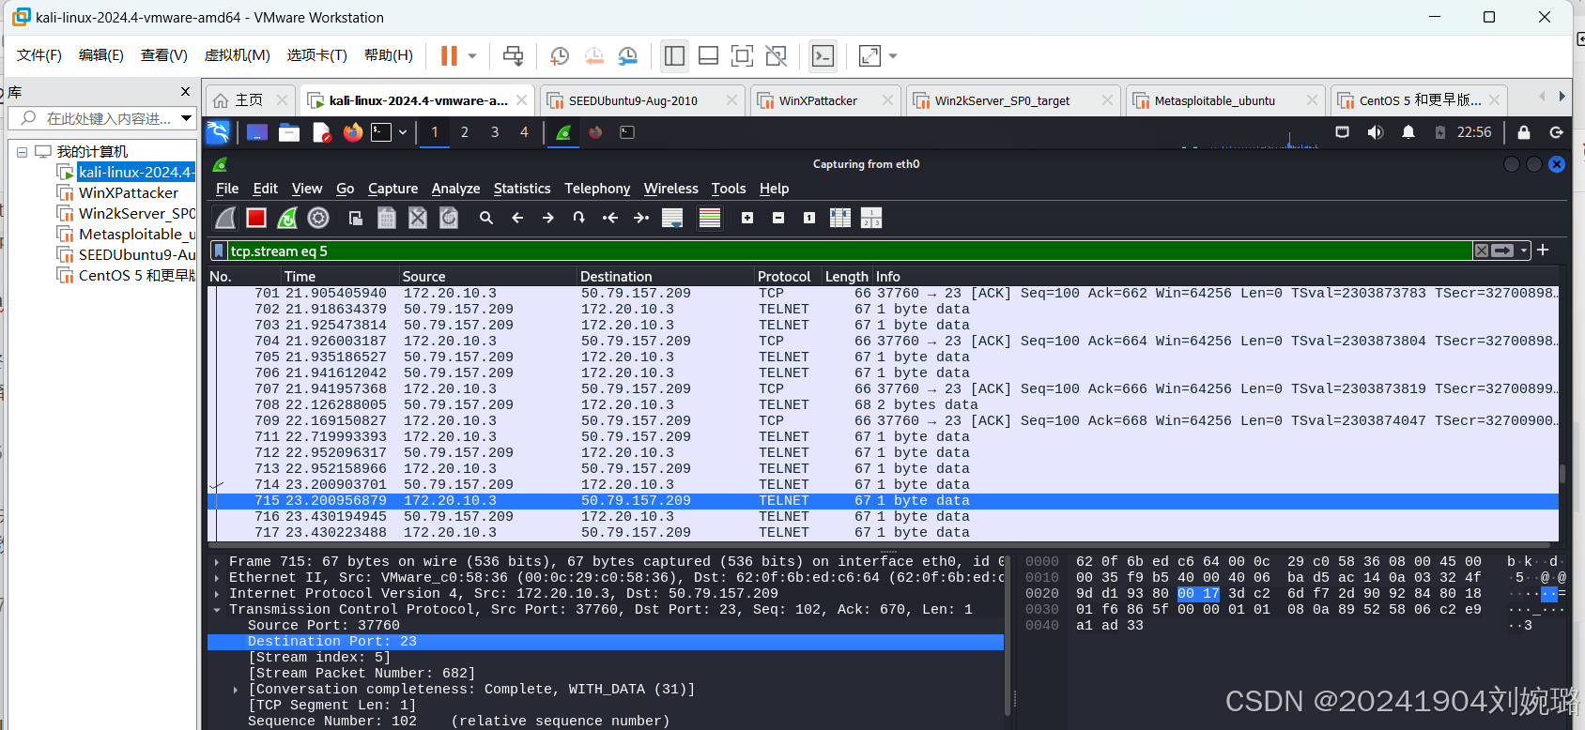Close this capture file icon

point(418,218)
